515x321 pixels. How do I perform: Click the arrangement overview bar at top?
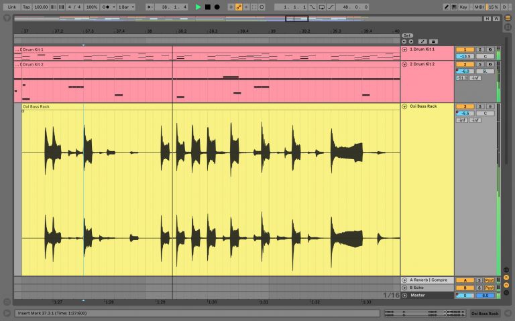(x=247, y=19)
